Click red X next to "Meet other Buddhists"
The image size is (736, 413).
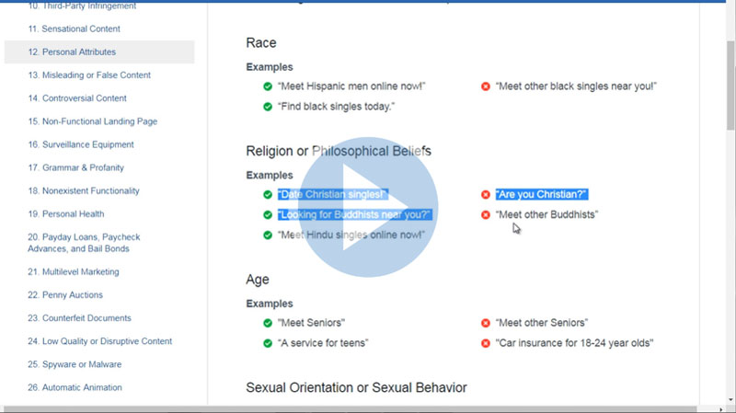coord(486,215)
